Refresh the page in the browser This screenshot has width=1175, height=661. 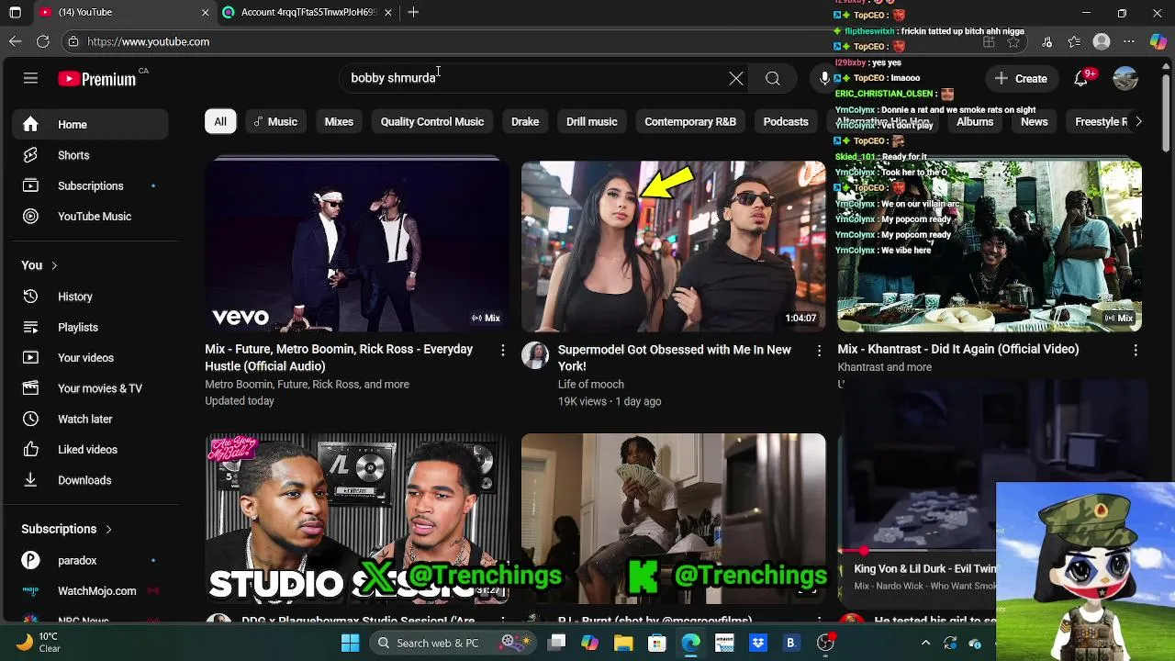(x=43, y=41)
